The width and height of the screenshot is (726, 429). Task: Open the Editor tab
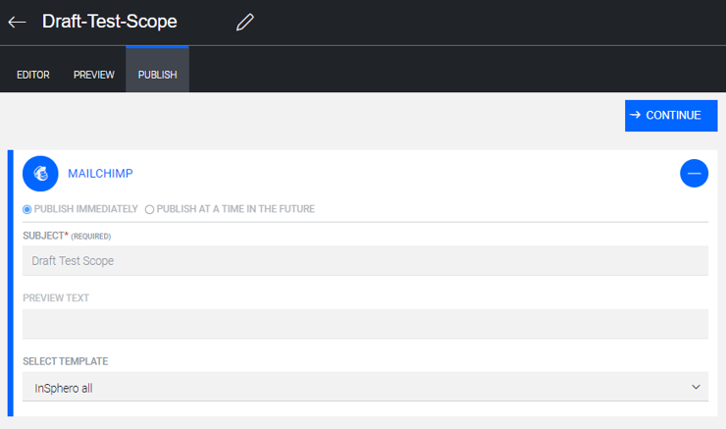pyautogui.click(x=33, y=75)
